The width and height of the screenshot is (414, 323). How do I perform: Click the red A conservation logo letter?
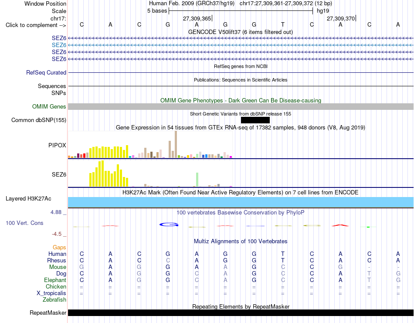coord(340,225)
